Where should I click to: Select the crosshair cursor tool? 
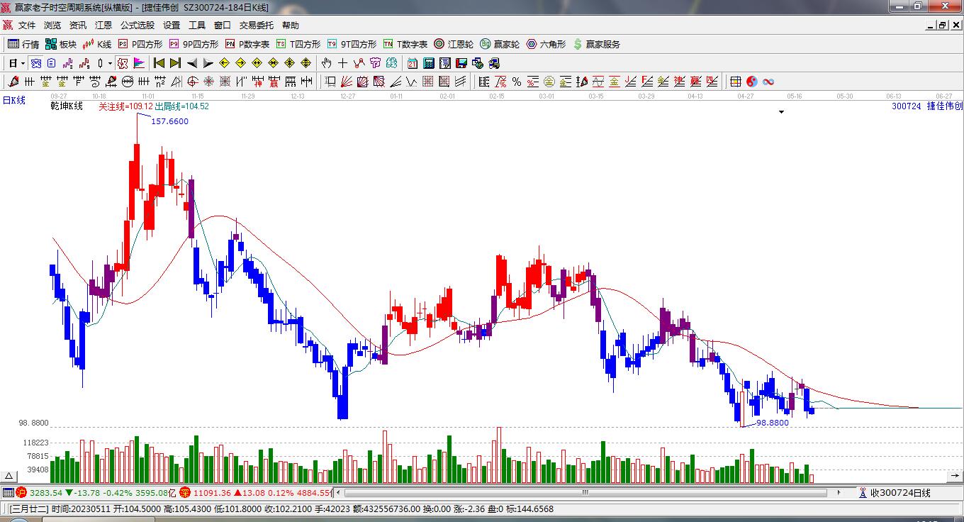click(342, 63)
